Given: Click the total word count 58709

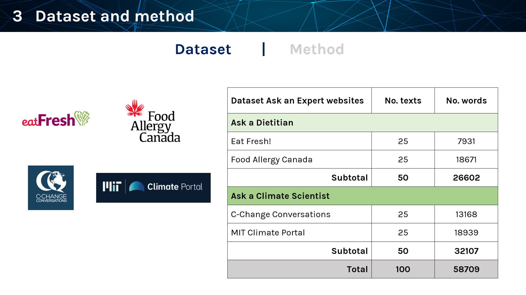Looking at the screenshot, I should coord(466,269).
